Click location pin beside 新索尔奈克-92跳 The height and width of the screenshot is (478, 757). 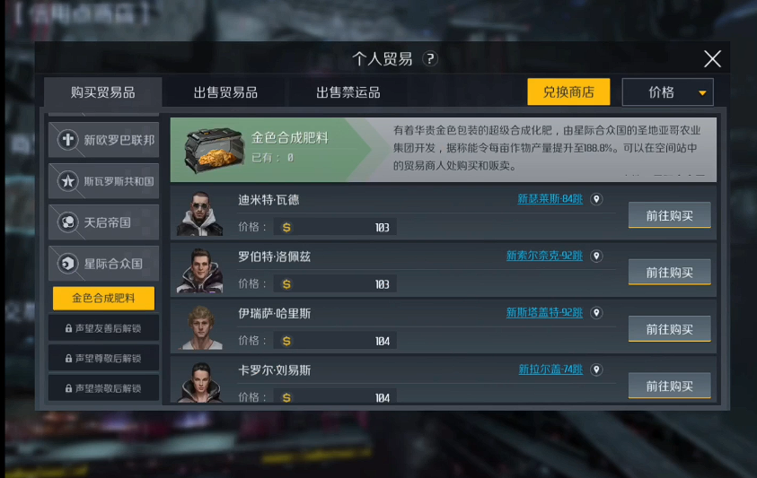click(x=597, y=256)
